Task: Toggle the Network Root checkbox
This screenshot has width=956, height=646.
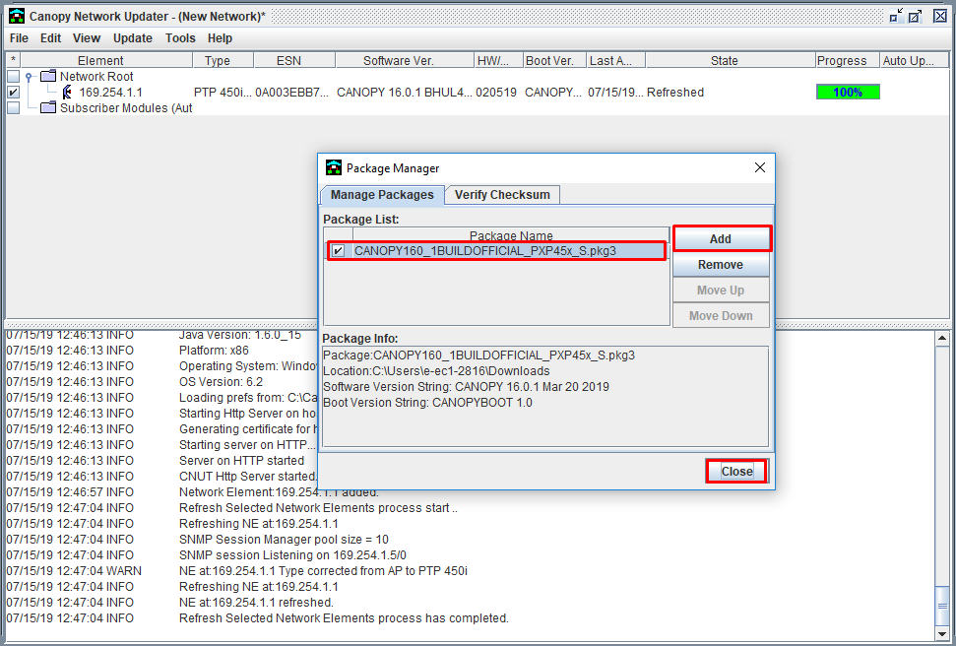Action: (13, 76)
